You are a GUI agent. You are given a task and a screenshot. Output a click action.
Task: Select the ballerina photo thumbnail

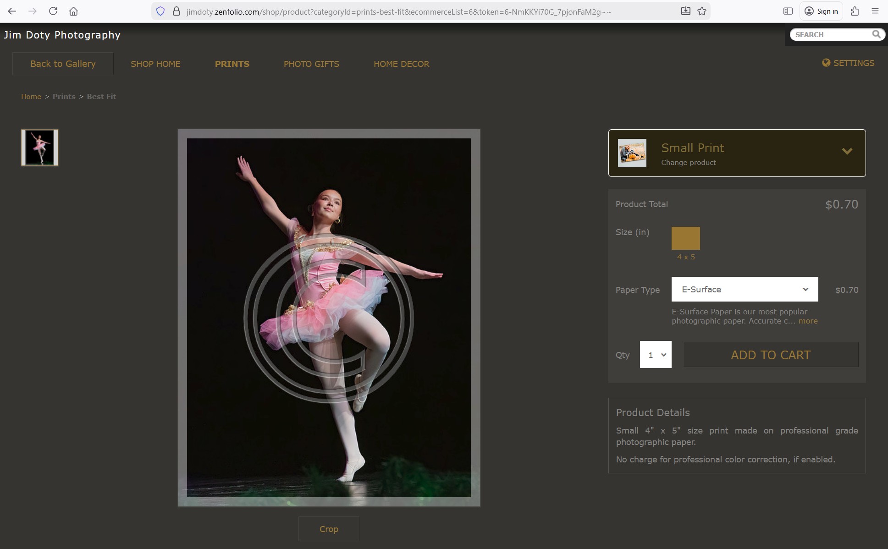tap(40, 148)
